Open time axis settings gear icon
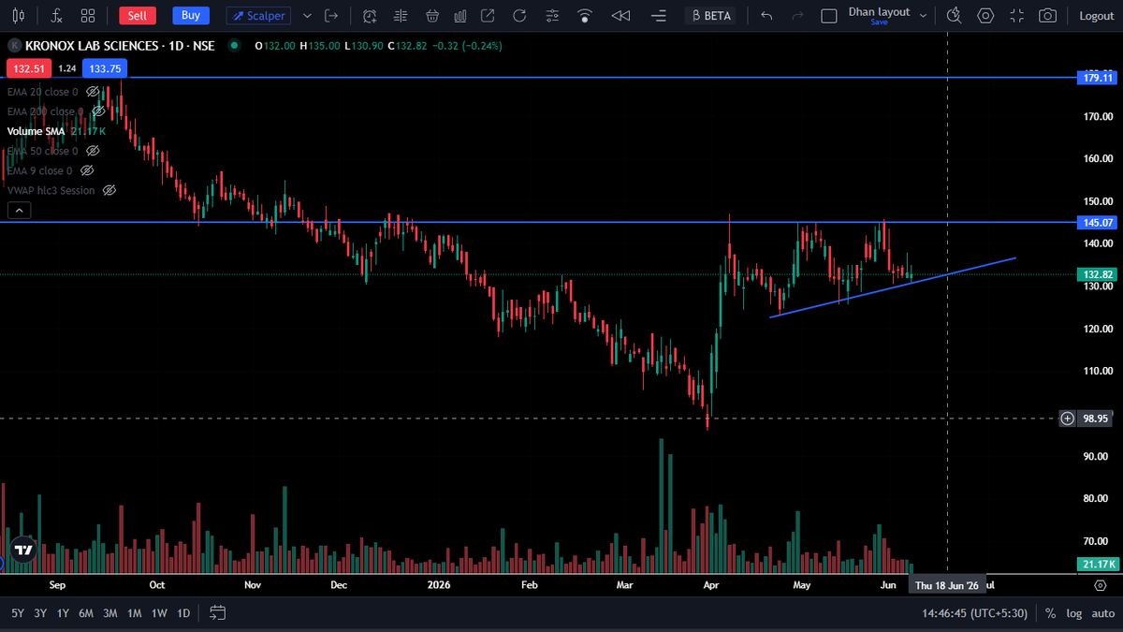The width and height of the screenshot is (1123, 632). 1101,585
